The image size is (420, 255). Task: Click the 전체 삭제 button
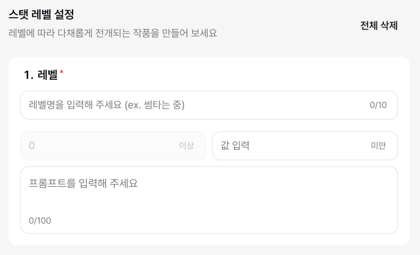[x=378, y=25]
